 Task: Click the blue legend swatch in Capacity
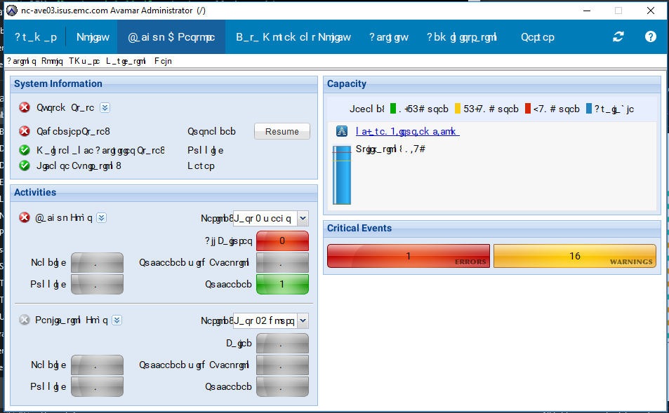pyautogui.click(x=589, y=109)
